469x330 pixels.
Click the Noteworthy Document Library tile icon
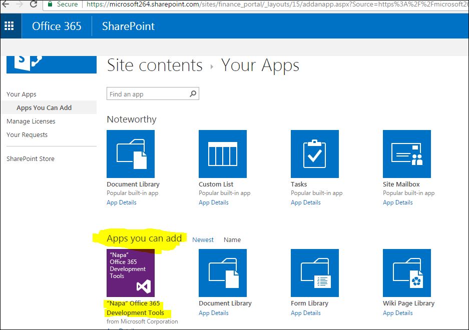click(131, 154)
